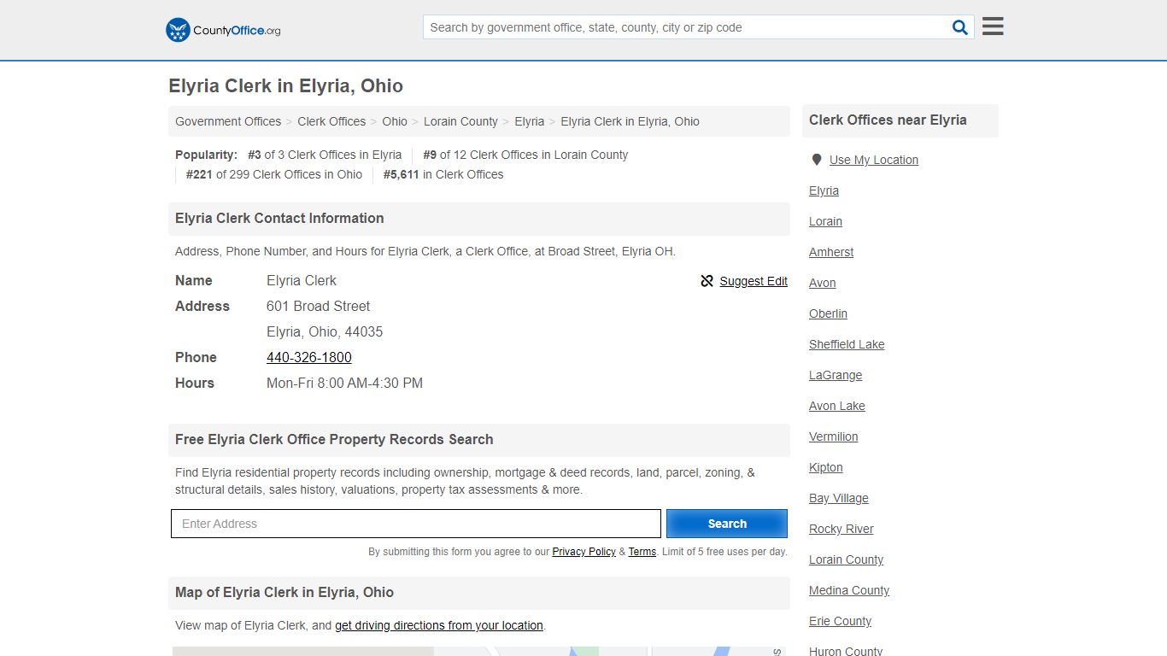Select the #9 of 12 Clerk Offices ranking
Viewport: 1167px width, 656px height.
(525, 155)
